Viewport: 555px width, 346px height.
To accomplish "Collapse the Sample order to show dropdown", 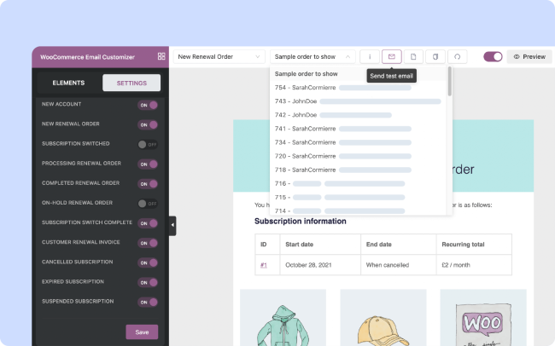I will [x=313, y=56].
